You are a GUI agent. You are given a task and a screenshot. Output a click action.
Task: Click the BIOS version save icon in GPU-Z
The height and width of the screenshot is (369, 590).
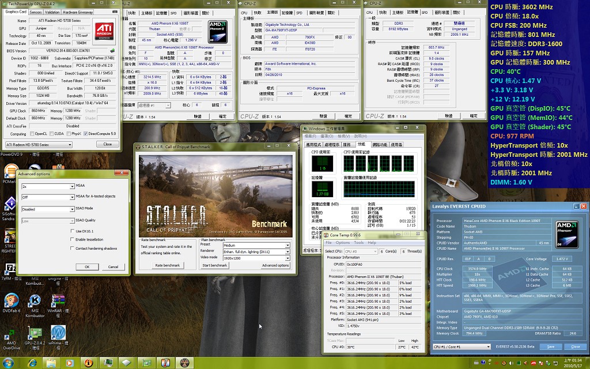pyautogui.click(x=112, y=51)
